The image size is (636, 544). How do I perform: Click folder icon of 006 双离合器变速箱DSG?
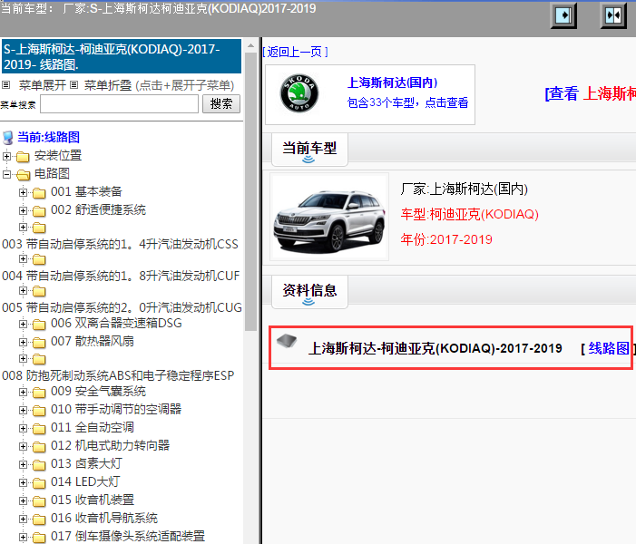[39, 325]
